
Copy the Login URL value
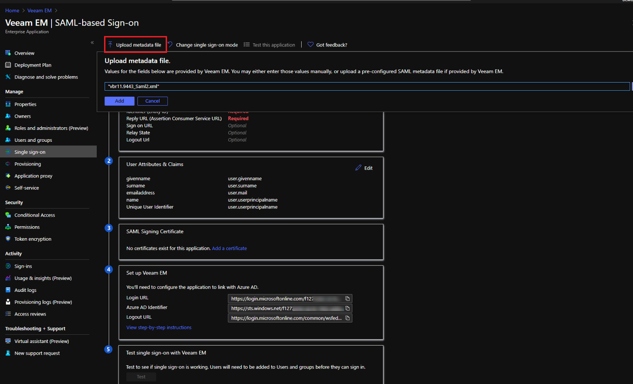tap(347, 299)
